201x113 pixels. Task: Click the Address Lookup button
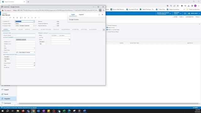[x=21, y=40]
